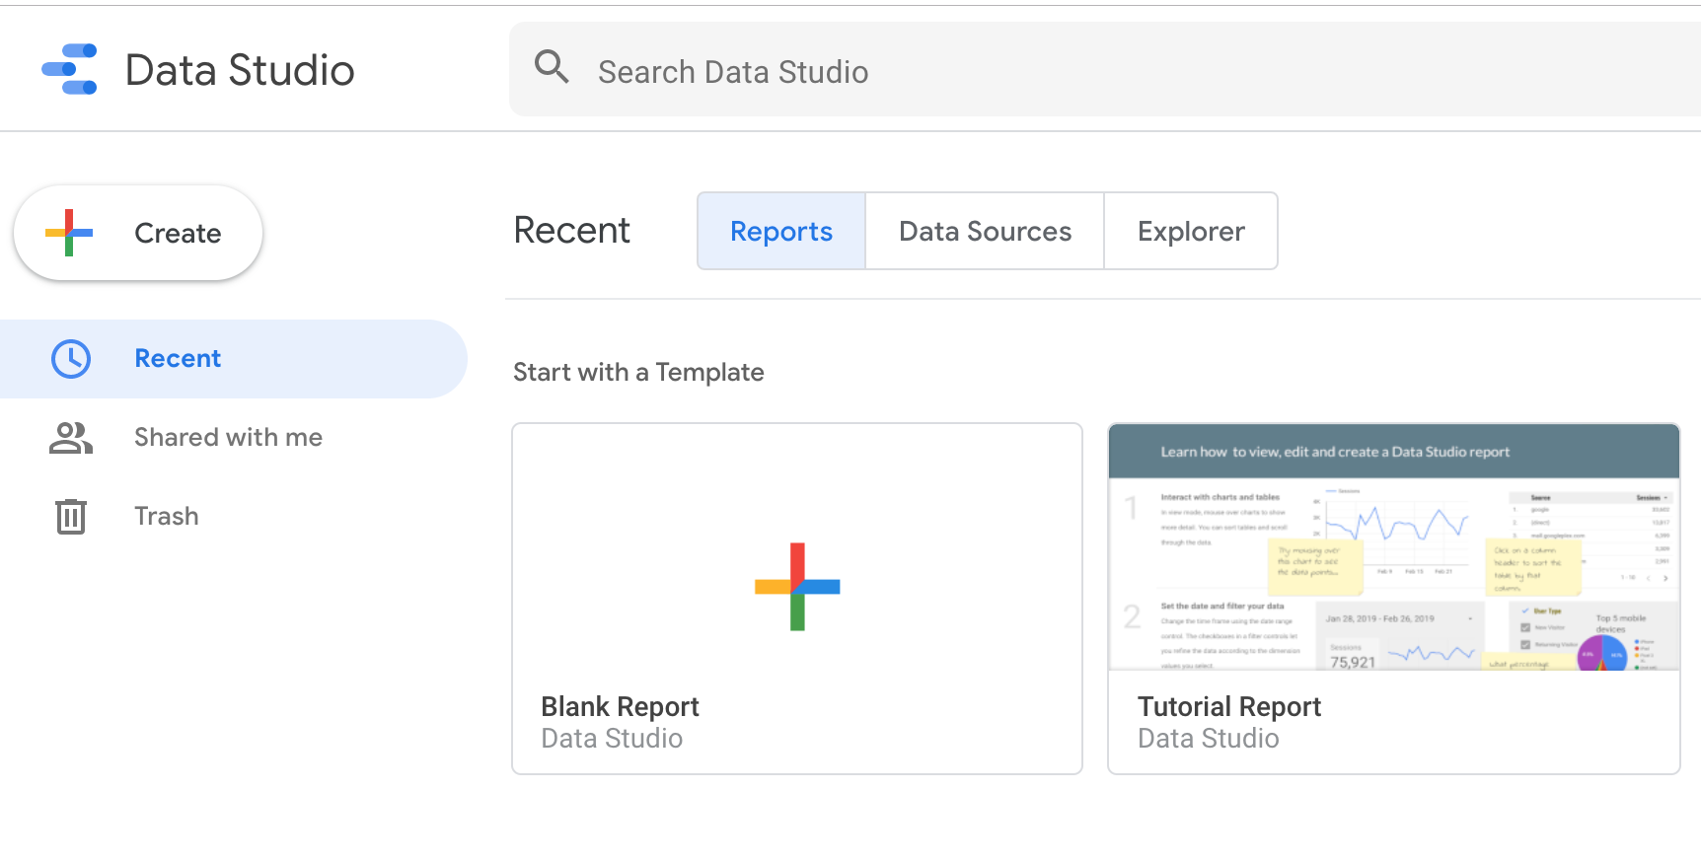Click the tutorial banner 'Learn how to view' text
The image size is (1701, 862).
pos(1335,452)
